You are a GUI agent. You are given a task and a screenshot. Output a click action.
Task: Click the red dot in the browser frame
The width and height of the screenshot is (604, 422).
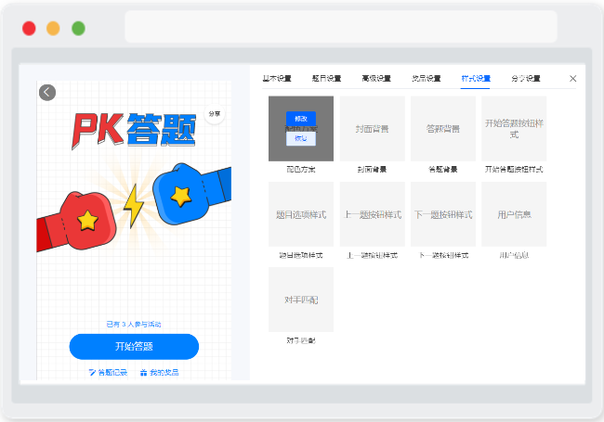(x=29, y=29)
